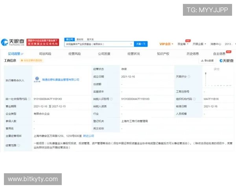Click the orange change-alert badge beside 工商信息

(x=31, y=60)
